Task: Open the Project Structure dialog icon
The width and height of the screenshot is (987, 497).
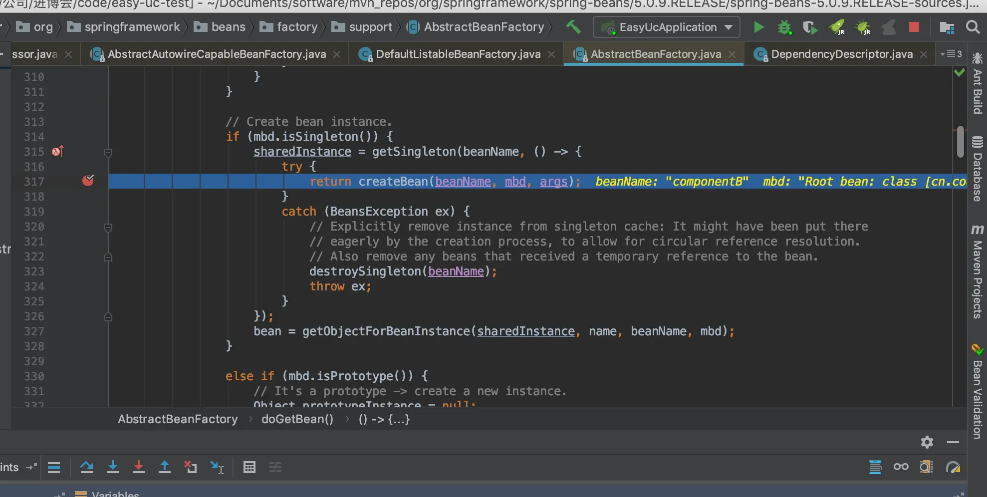Action: [x=947, y=27]
